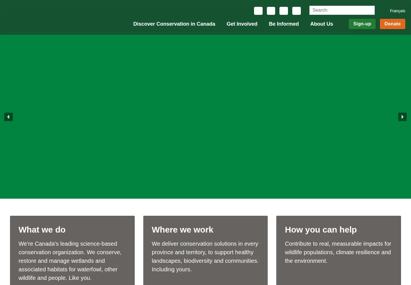Open the About Us menu

pos(322,24)
